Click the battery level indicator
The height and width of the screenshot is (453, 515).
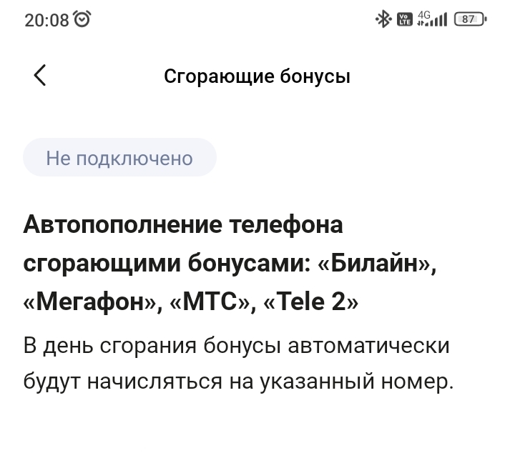pyautogui.click(x=469, y=19)
